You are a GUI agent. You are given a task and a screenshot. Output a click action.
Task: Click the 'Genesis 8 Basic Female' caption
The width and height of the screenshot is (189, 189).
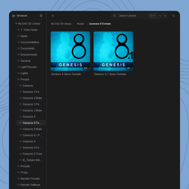pos(66,74)
